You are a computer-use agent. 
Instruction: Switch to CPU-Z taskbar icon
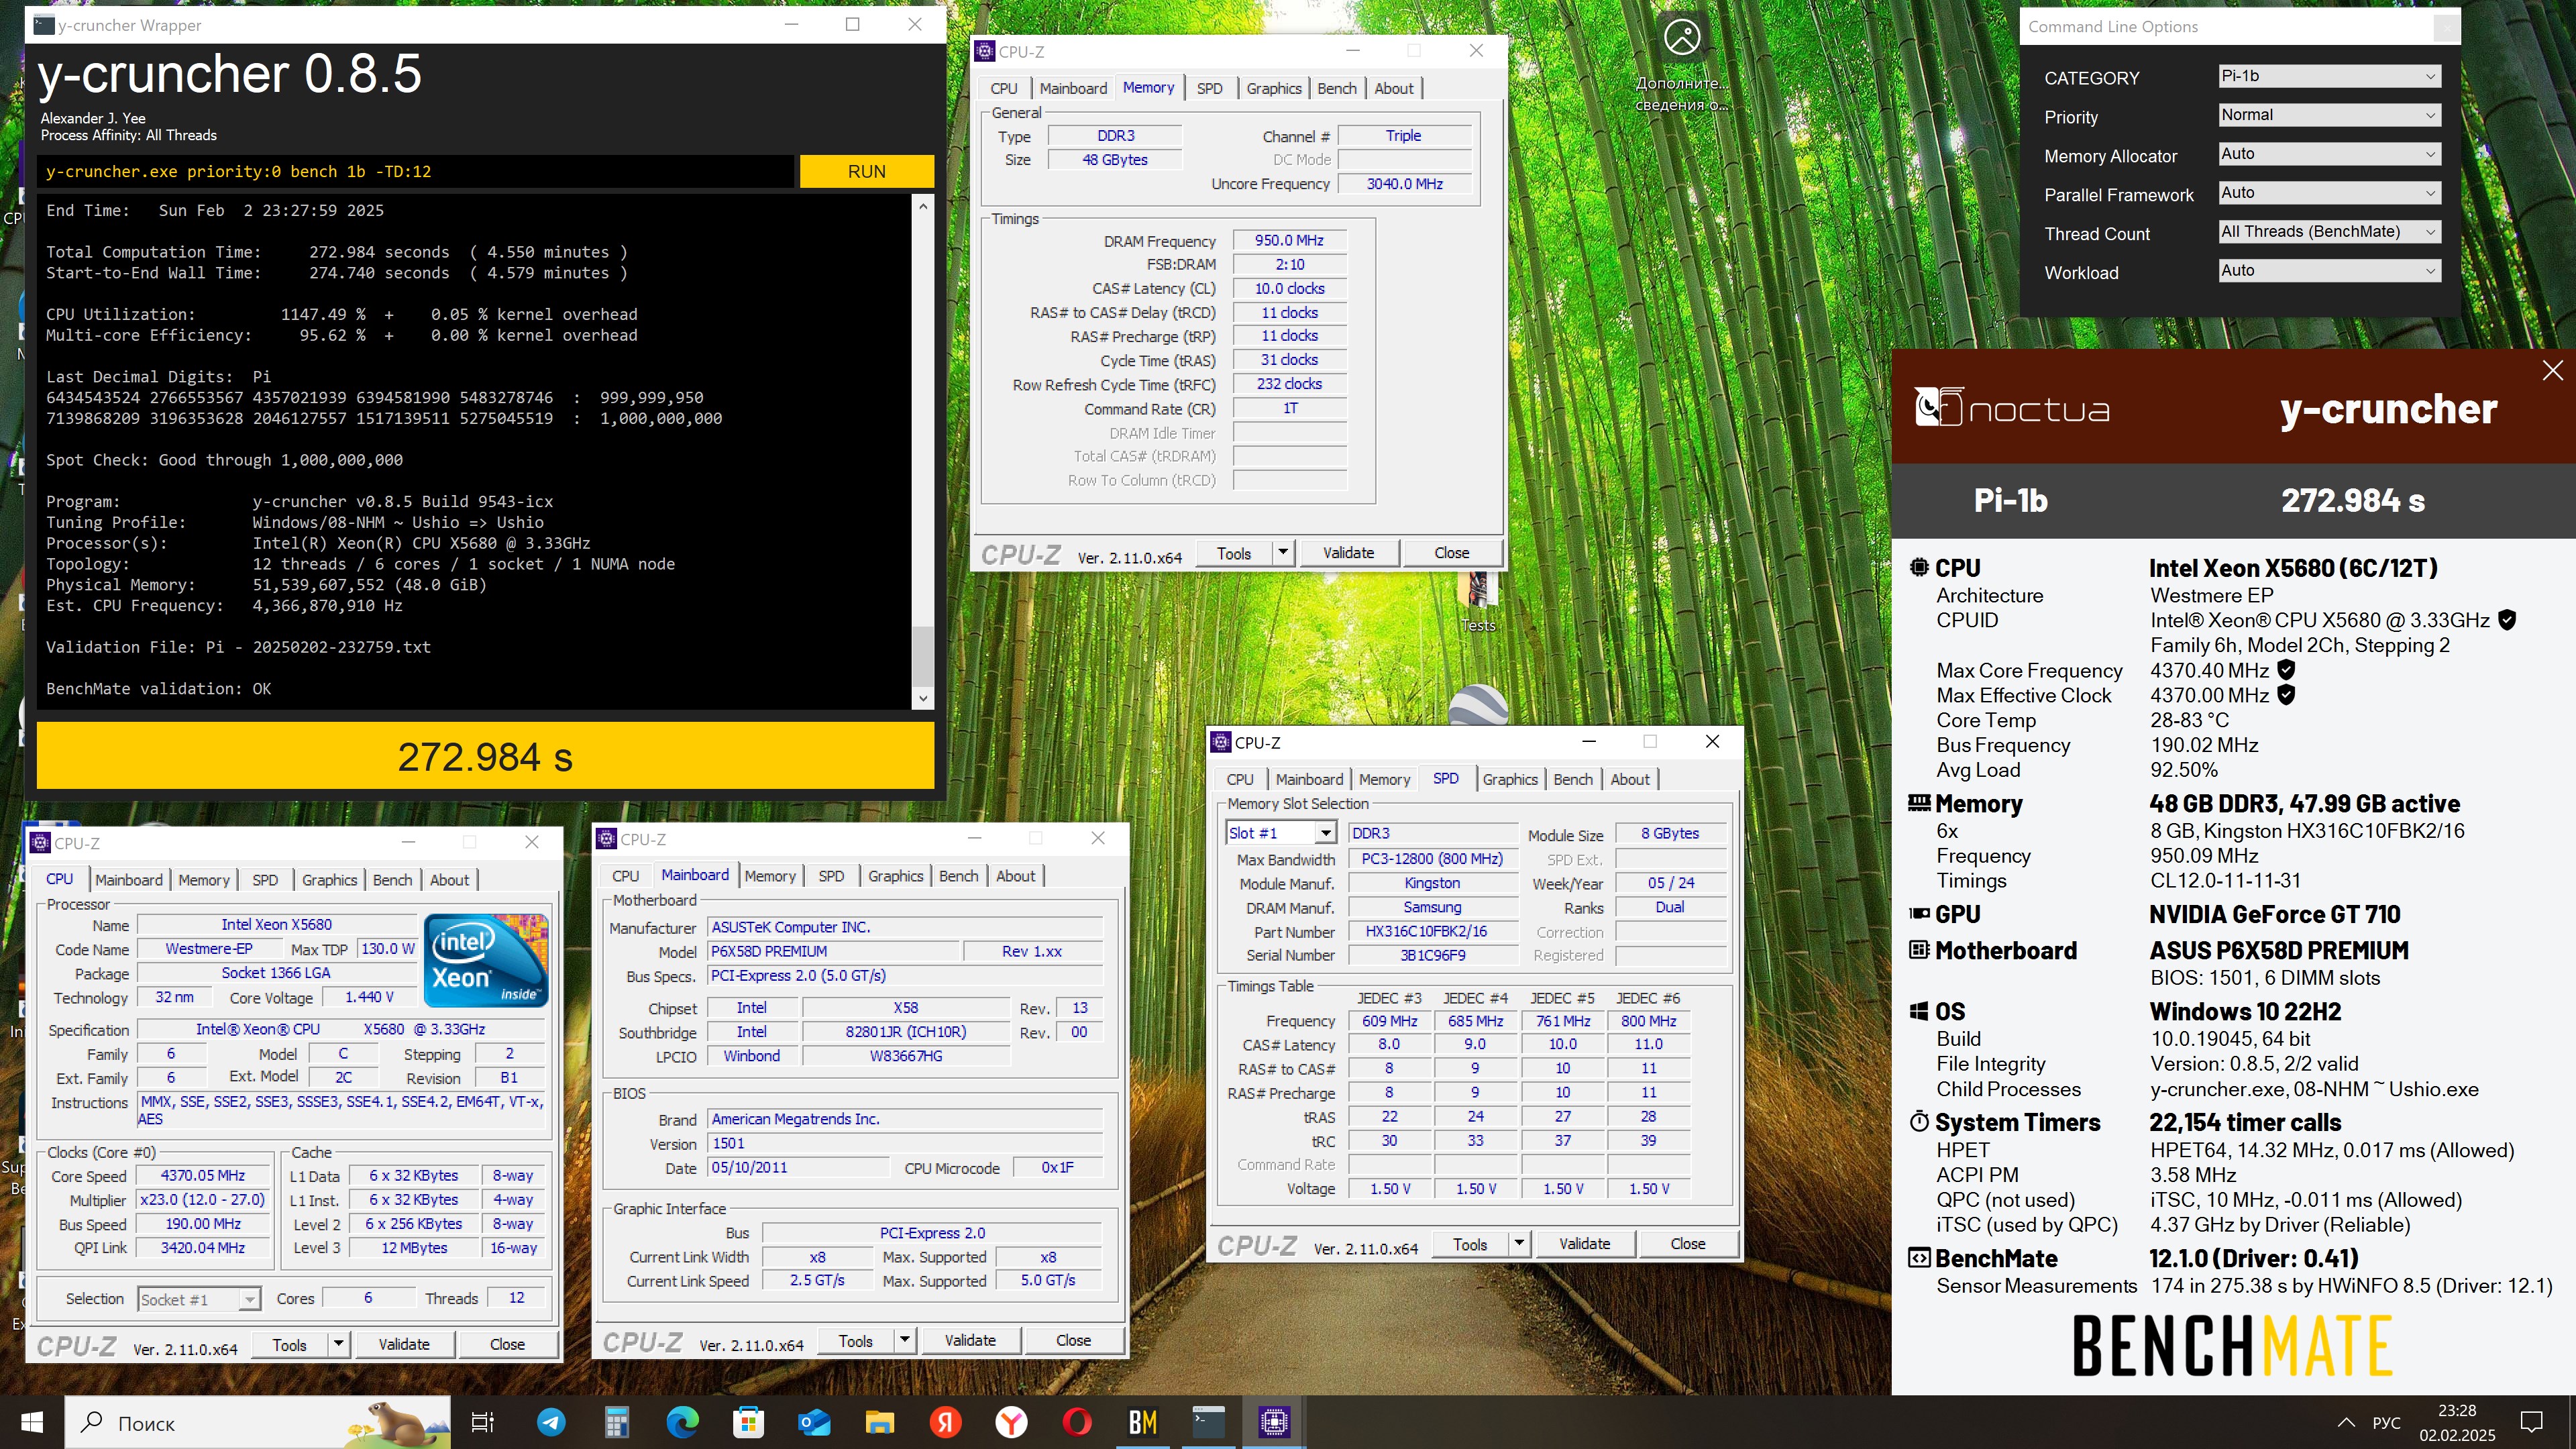pos(1274,1422)
